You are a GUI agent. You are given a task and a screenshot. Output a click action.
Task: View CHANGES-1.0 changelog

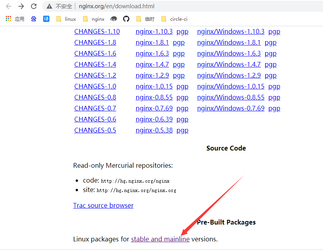[x=95, y=86]
